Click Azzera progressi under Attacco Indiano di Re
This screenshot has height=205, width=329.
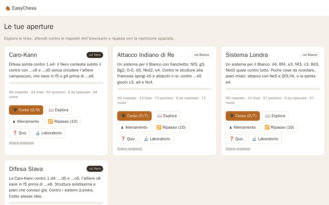[130, 149]
